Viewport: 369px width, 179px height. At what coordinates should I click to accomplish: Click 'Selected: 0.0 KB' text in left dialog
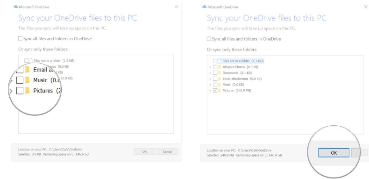[x=29, y=155]
